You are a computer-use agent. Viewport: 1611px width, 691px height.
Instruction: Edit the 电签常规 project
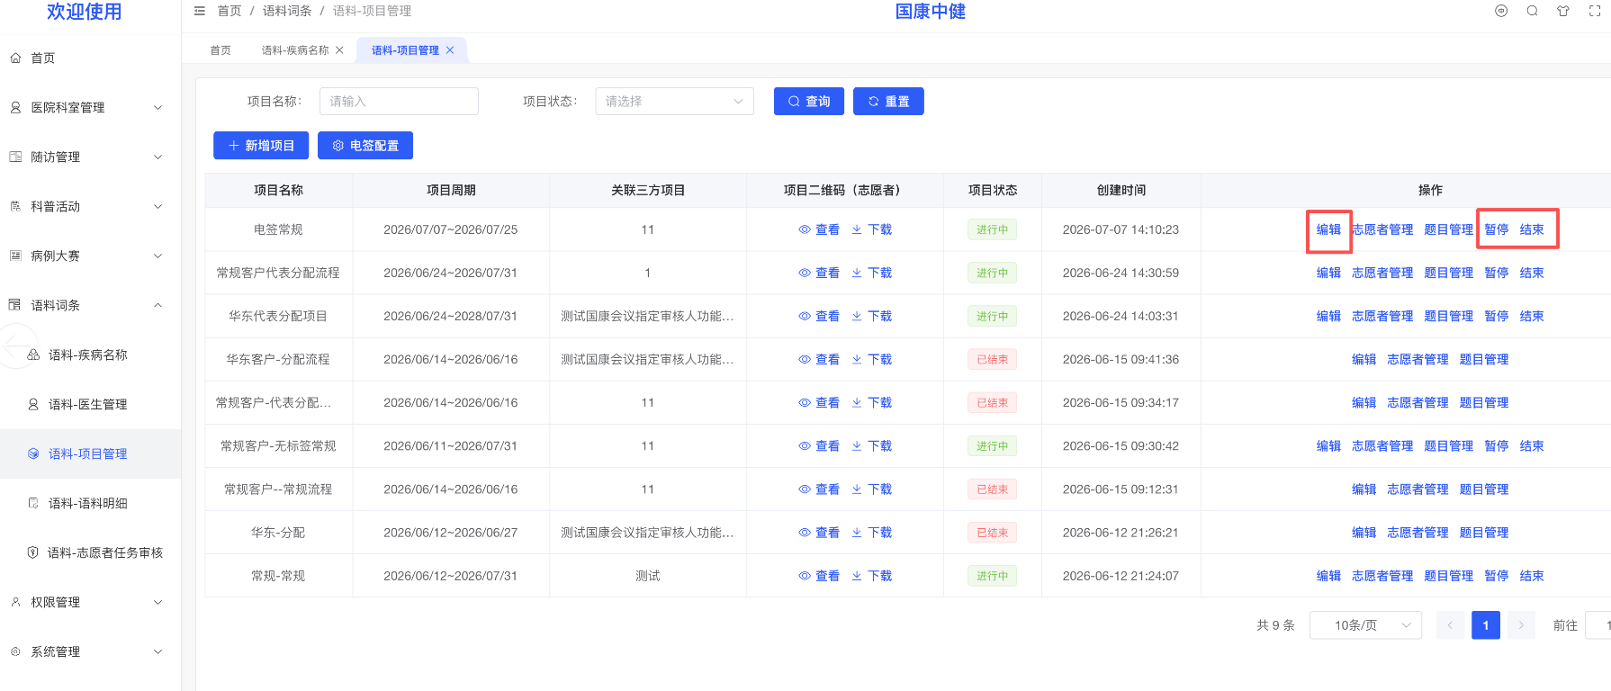[1328, 229]
